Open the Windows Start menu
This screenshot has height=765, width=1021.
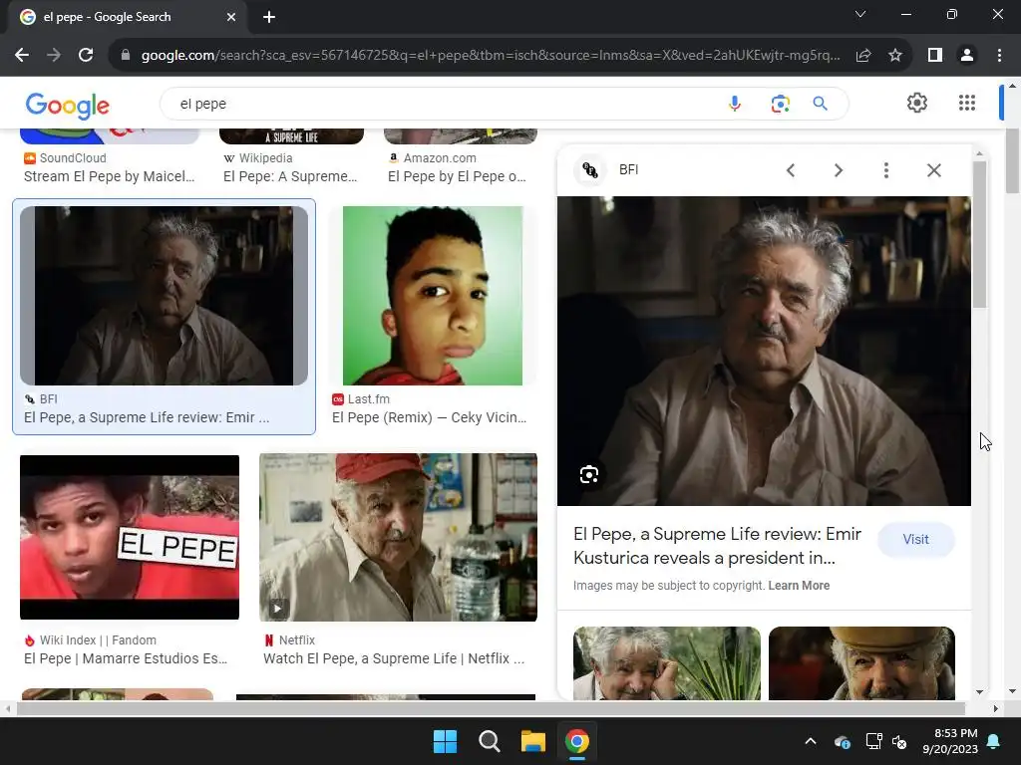446,741
